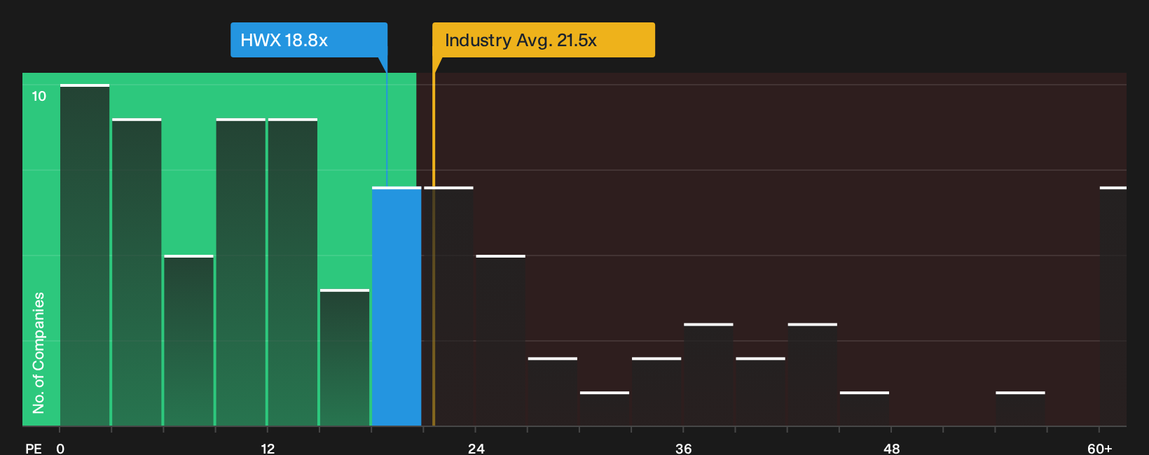The height and width of the screenshot is (455, 1149).
Task: Click the x-axis tick label 24
Action: [x=476, y=449]
